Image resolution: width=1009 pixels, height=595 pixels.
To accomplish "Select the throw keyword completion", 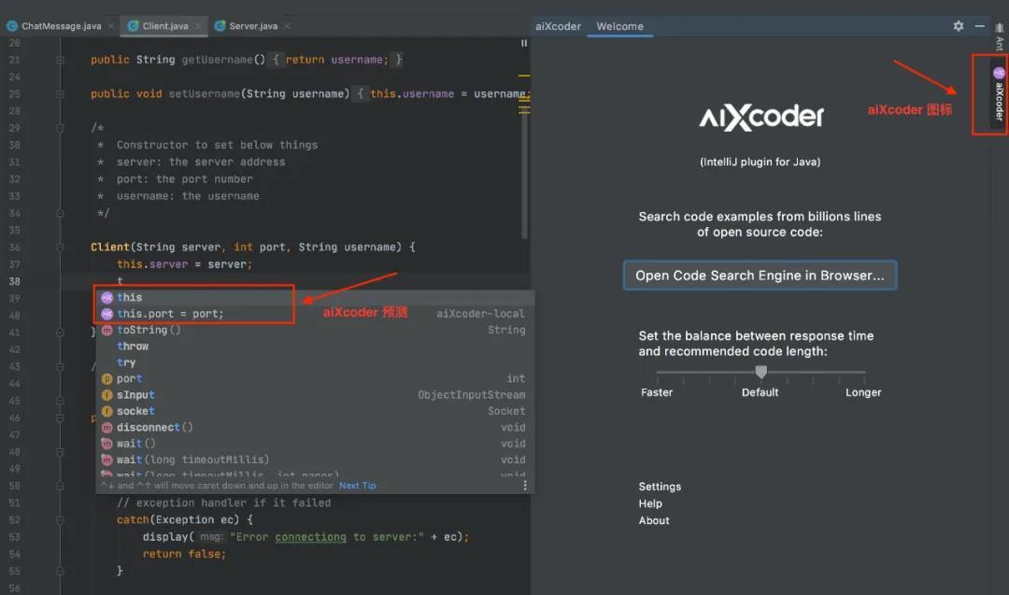I will click(315, 346).
